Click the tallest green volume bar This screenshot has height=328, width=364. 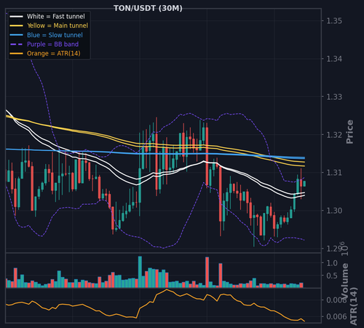point(140,272)
